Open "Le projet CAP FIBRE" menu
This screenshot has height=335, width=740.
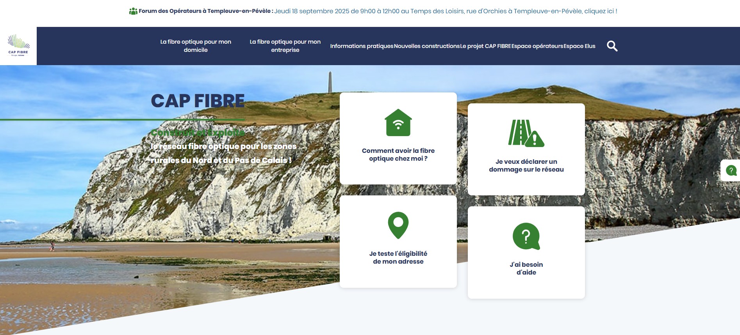[485, 46]
